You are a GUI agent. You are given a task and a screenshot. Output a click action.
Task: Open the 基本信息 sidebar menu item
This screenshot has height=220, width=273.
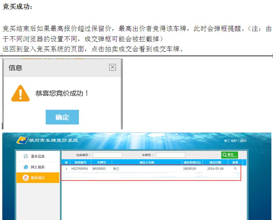(38, 156)
